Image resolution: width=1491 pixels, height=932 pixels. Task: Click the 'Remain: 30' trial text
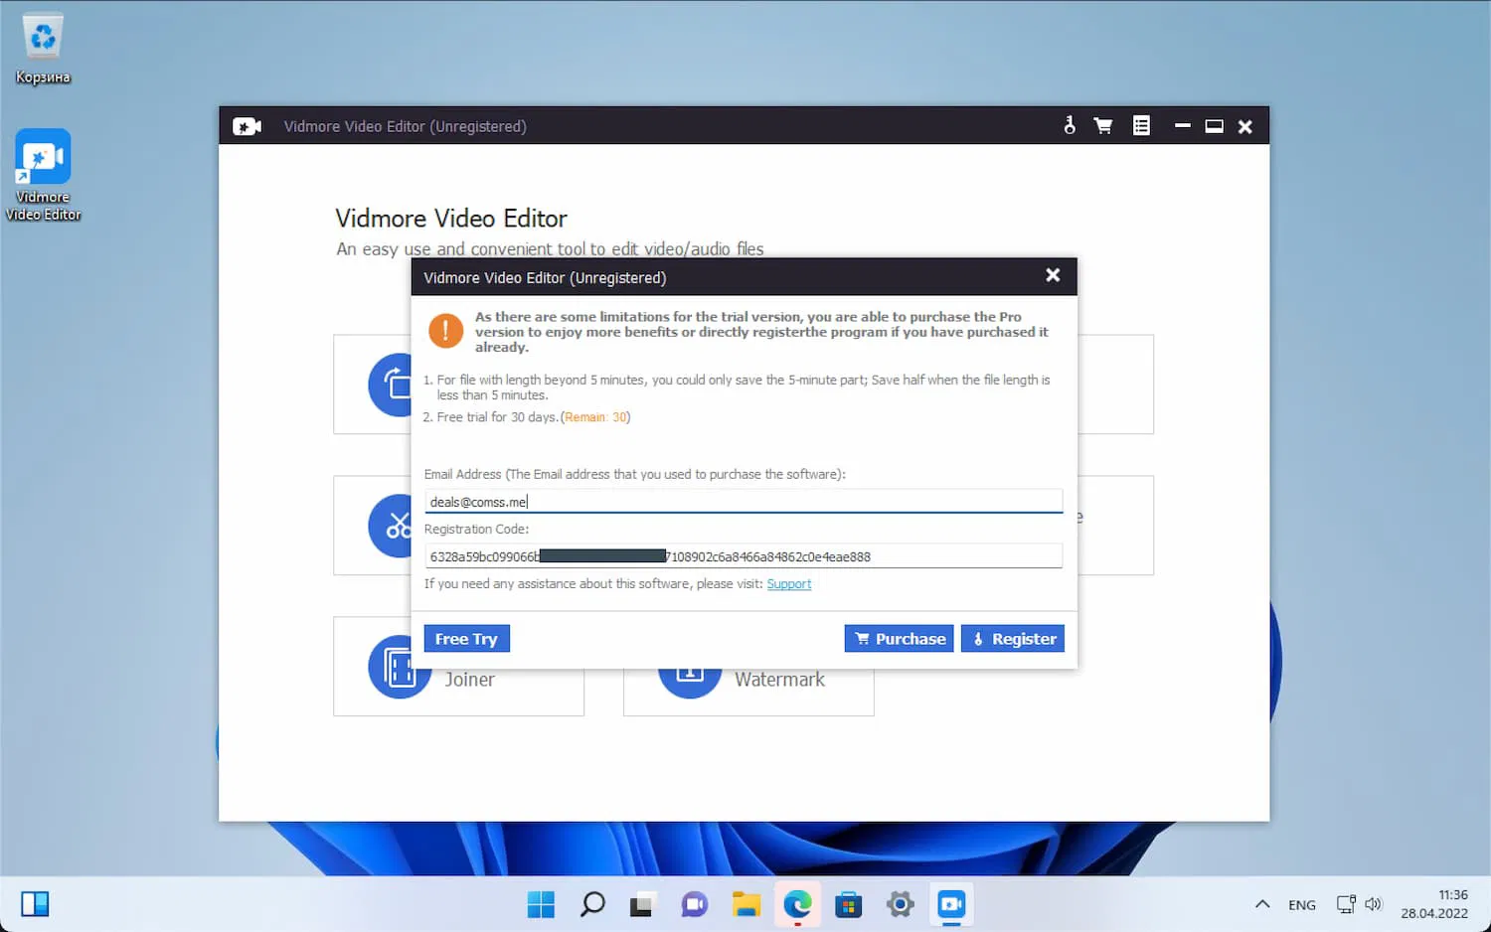(x=596, y=417)
